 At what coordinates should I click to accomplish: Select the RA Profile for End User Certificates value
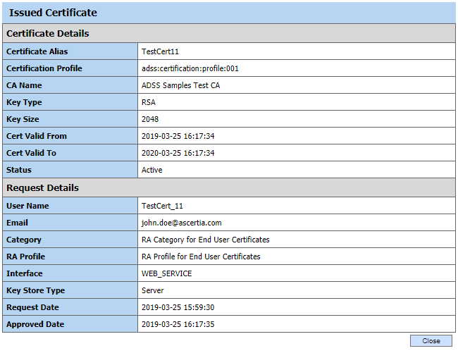click(x=201, y=257)
